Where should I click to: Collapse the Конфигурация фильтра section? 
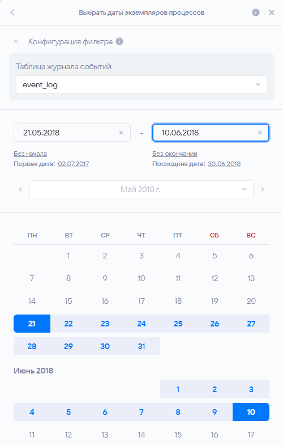pyautogui.click(x=16, y=41)
